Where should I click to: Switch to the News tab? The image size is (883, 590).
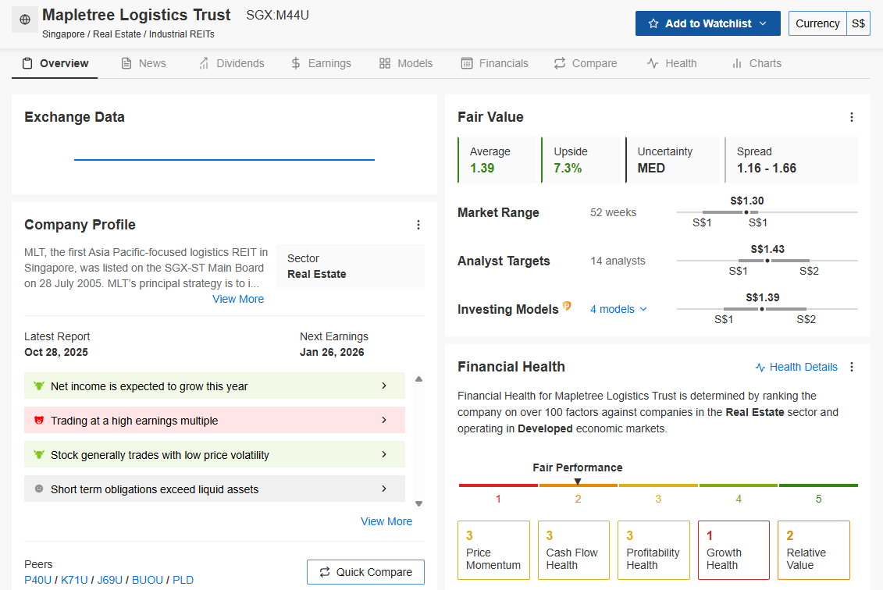pos(144,64)
